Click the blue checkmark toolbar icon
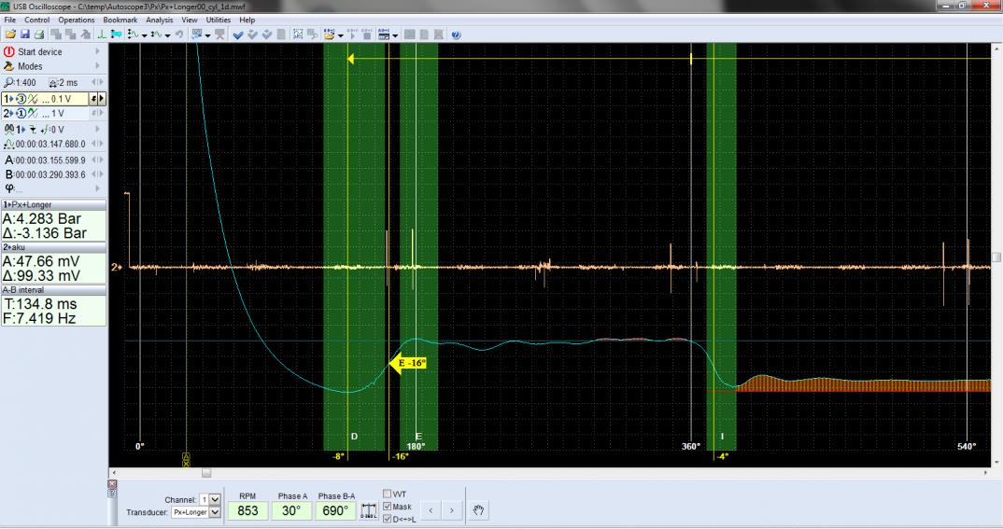 [237, 35]
